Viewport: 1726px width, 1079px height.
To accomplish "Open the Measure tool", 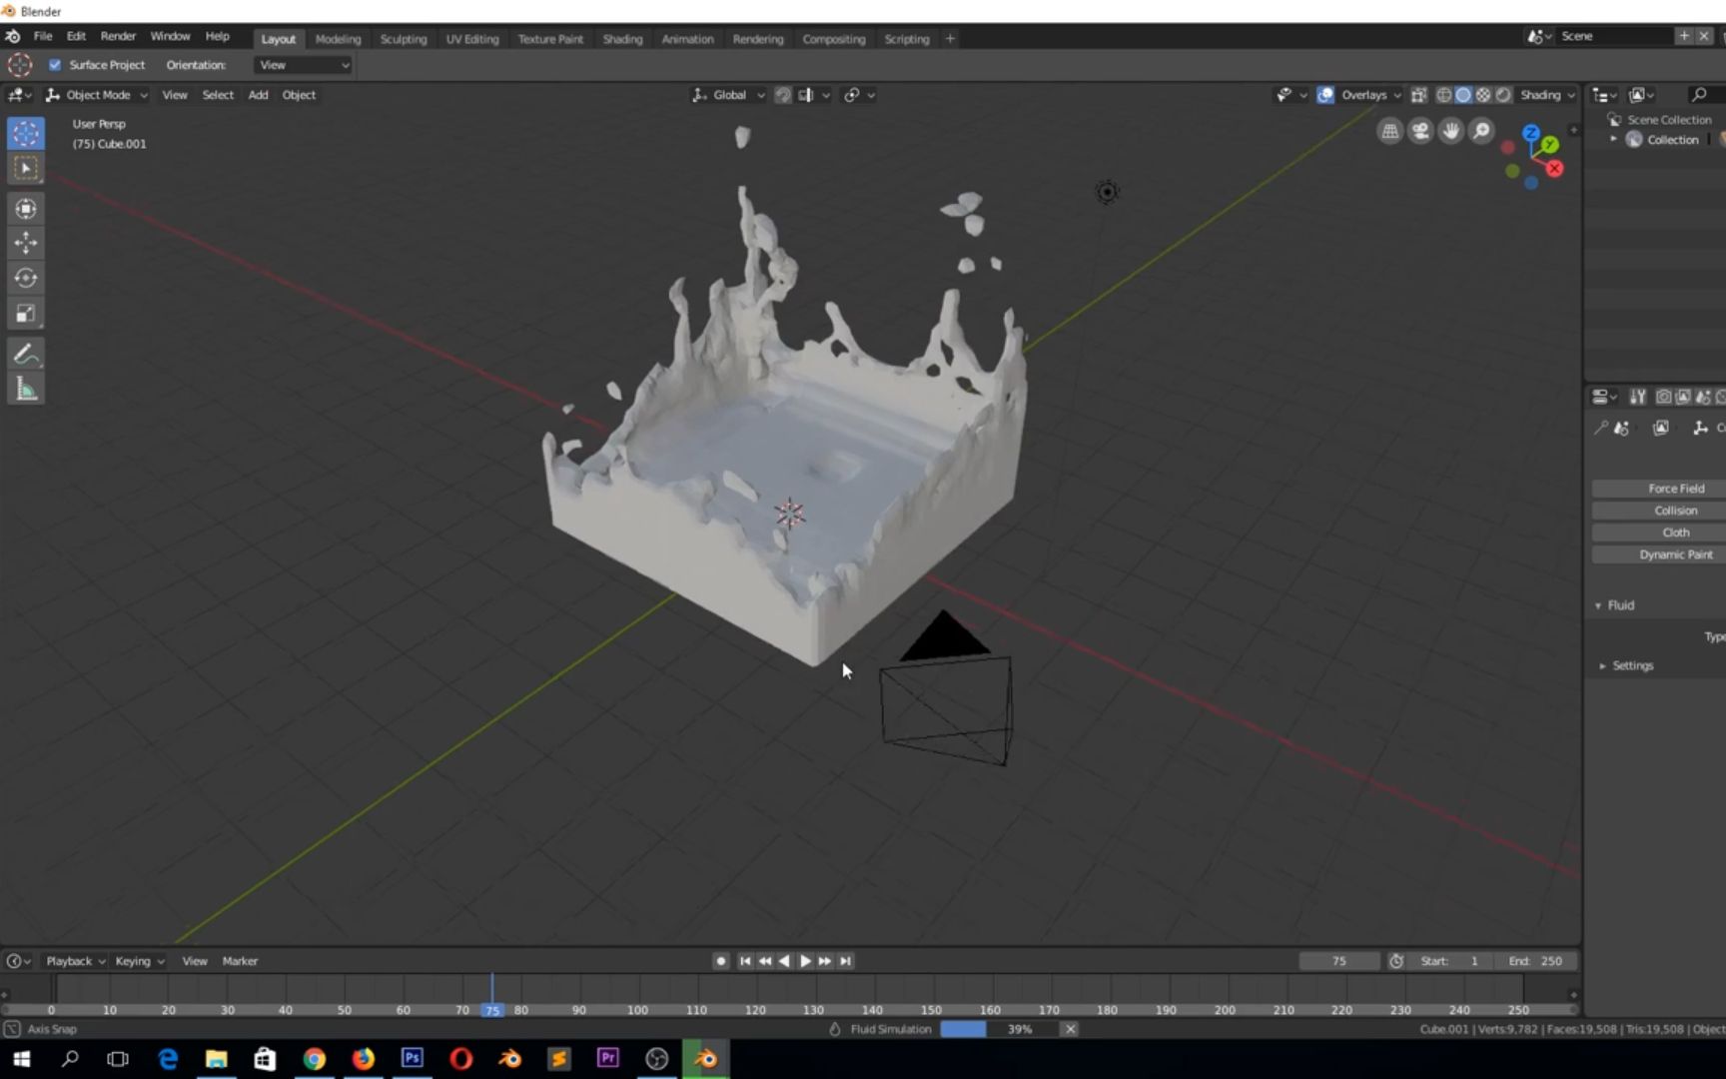I will click(x=25, y=388).
